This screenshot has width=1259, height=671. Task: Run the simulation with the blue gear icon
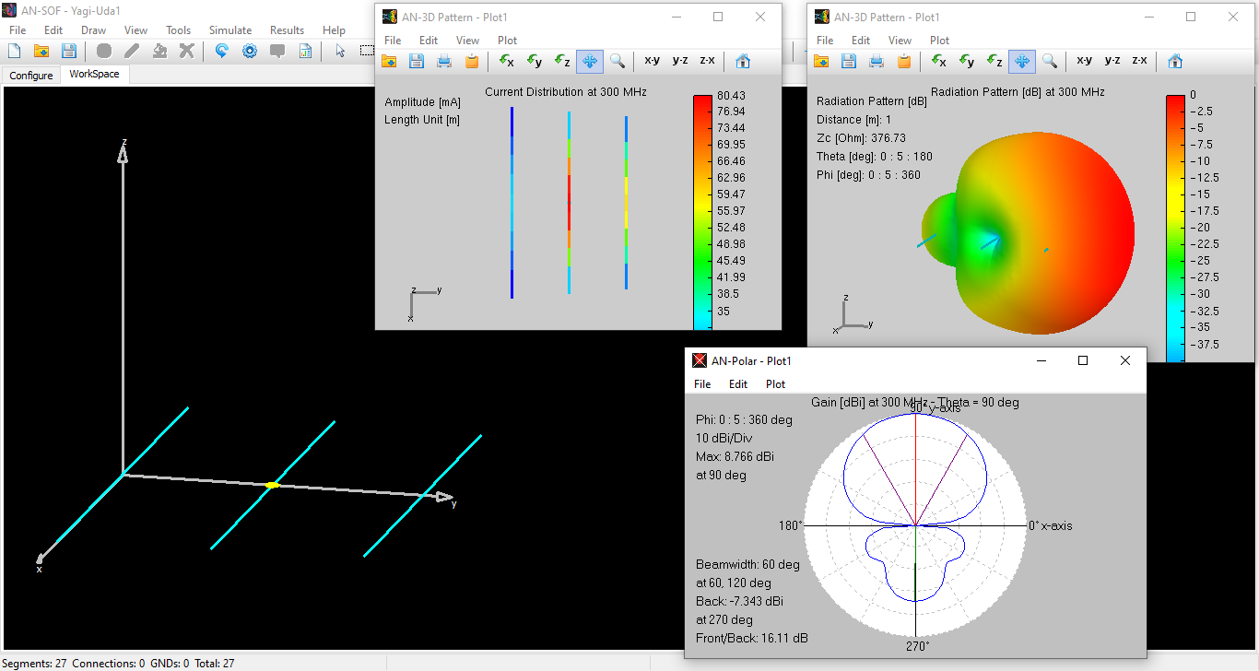[250, 51]
